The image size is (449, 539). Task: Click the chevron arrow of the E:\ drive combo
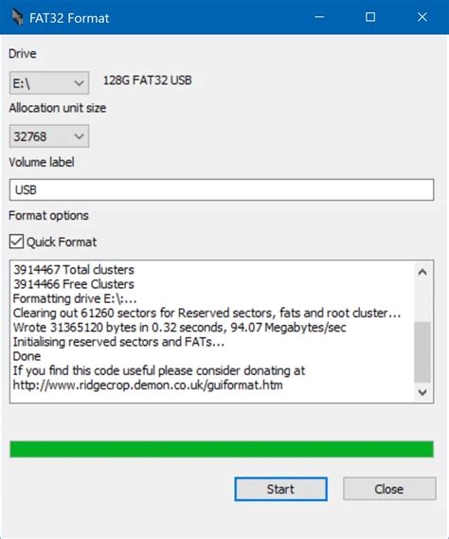pos(79,83)
